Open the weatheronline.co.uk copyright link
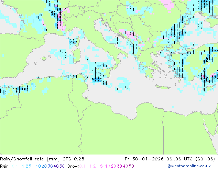The height and width of the screenshot is (169, 218). pos(189,166)
